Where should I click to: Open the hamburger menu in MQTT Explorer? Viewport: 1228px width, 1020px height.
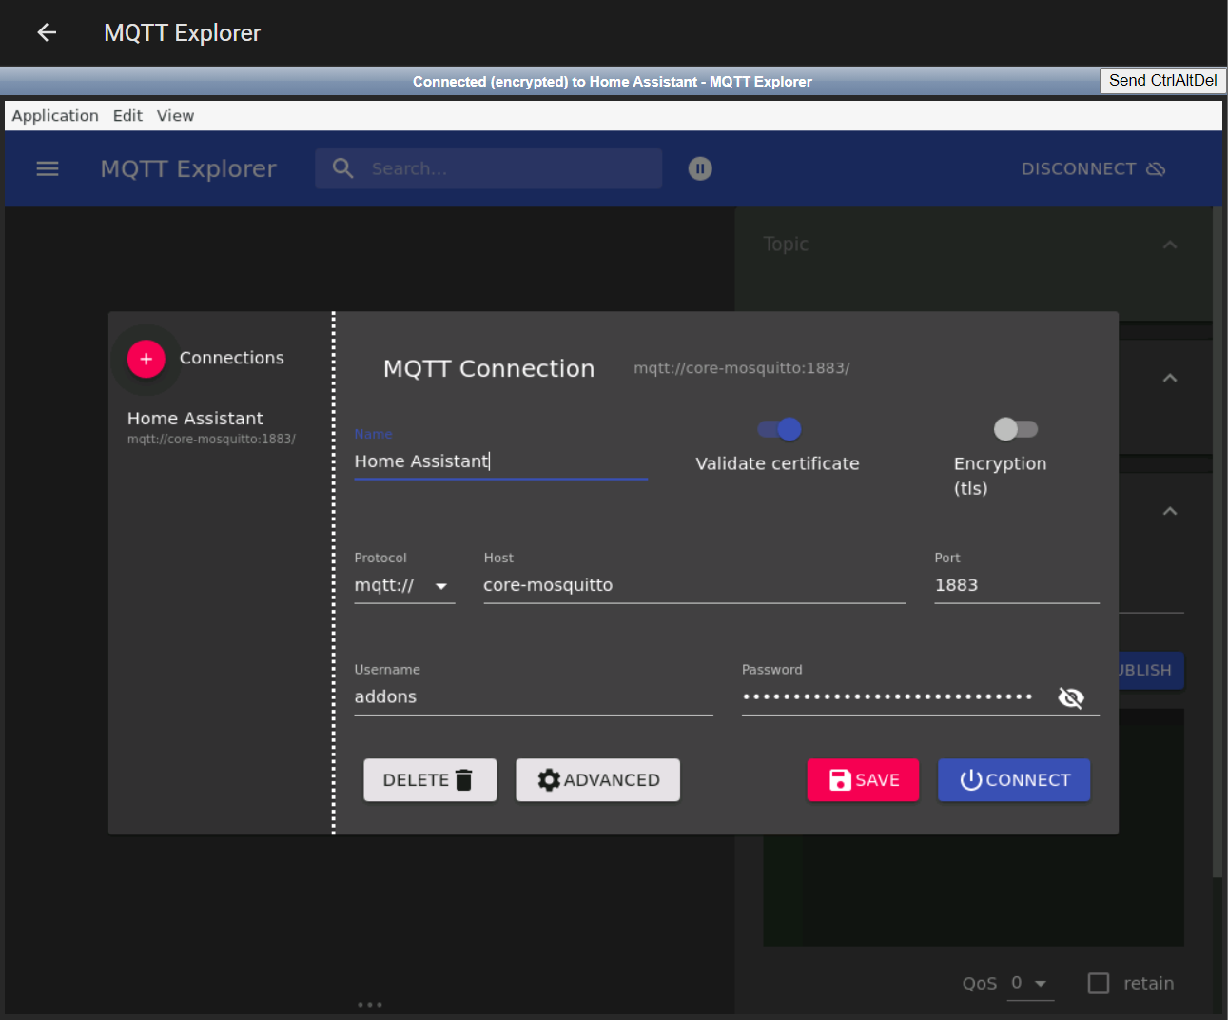(x=48, y=168)
